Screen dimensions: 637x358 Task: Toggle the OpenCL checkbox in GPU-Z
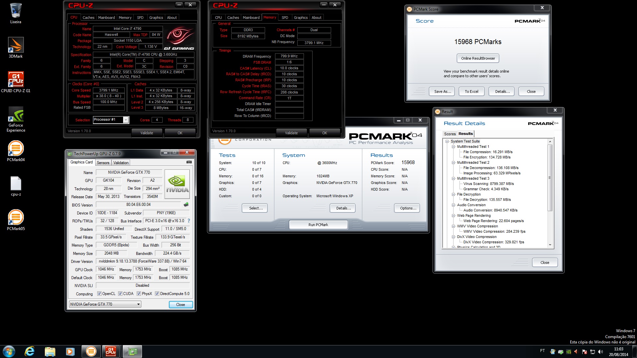pos(99,294)
